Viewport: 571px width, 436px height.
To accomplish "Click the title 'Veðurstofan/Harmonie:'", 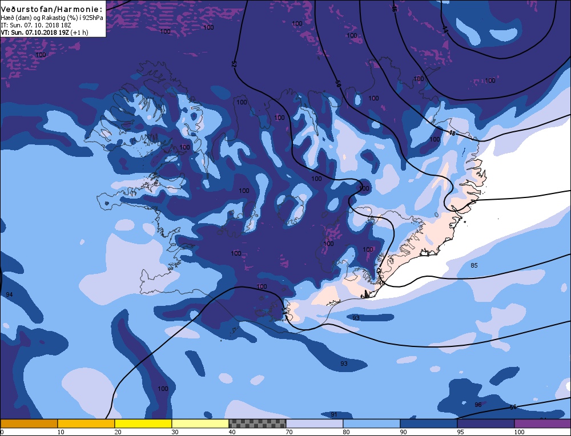I will pyautogui.click(x=52, y=10).
